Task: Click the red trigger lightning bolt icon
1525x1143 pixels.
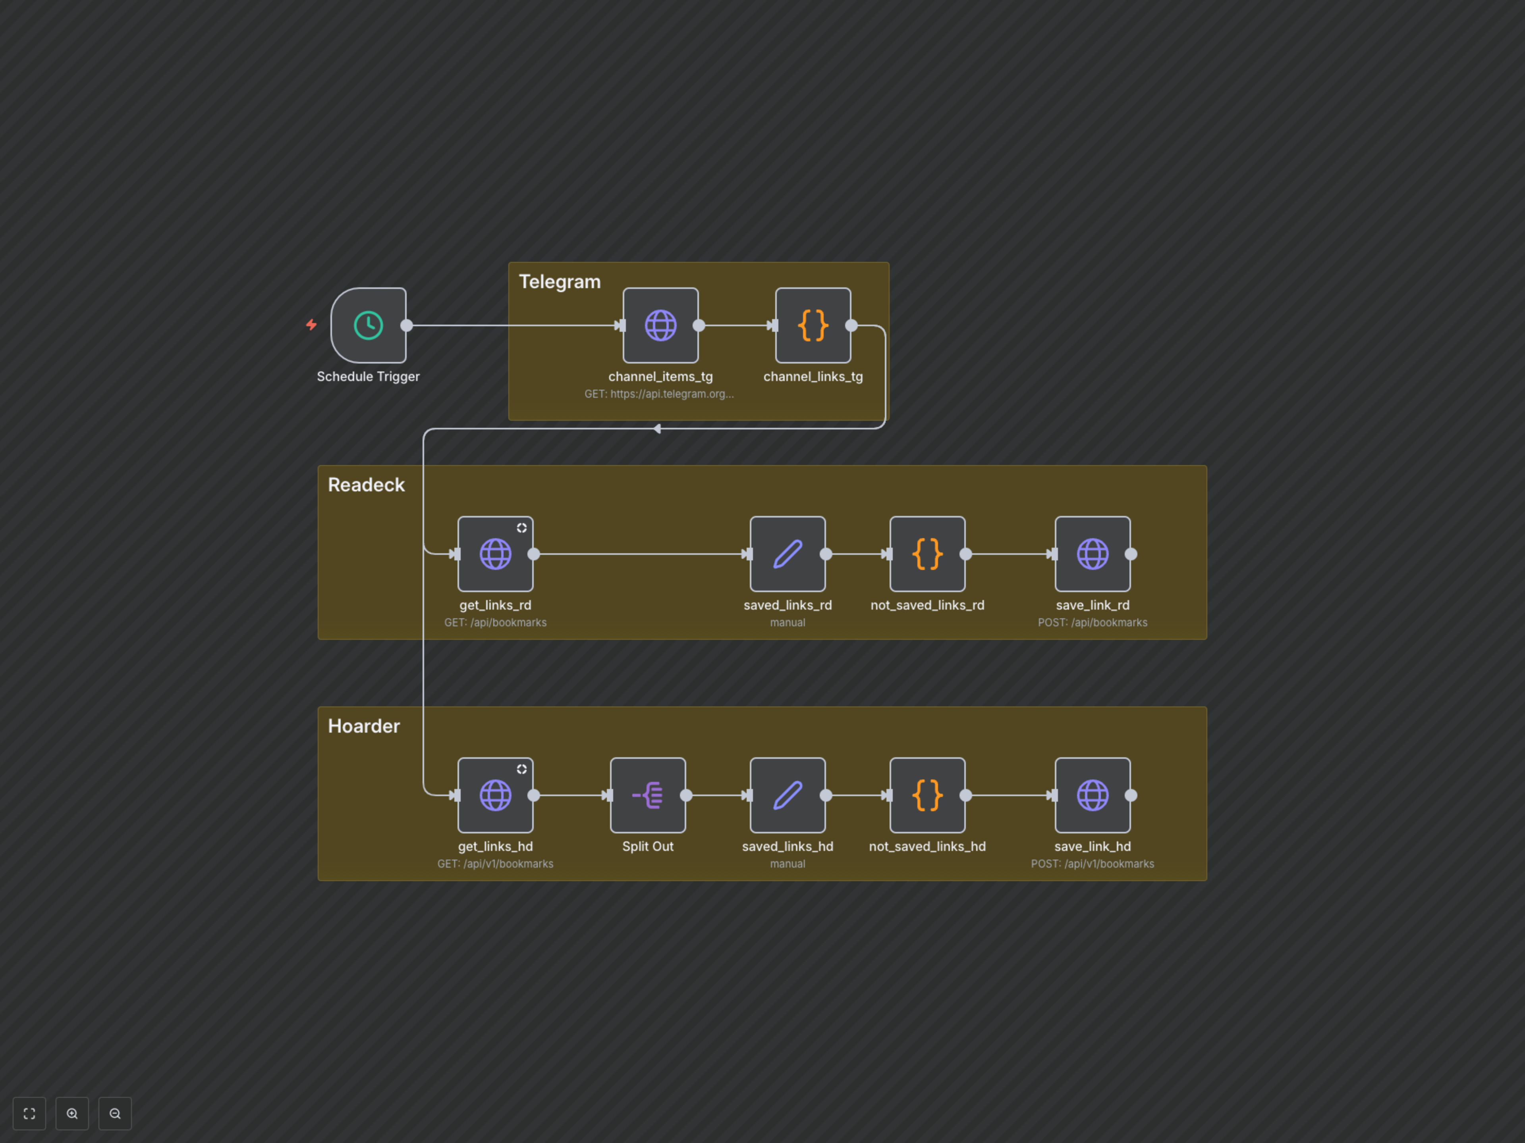Action: [x=312, y=325]
